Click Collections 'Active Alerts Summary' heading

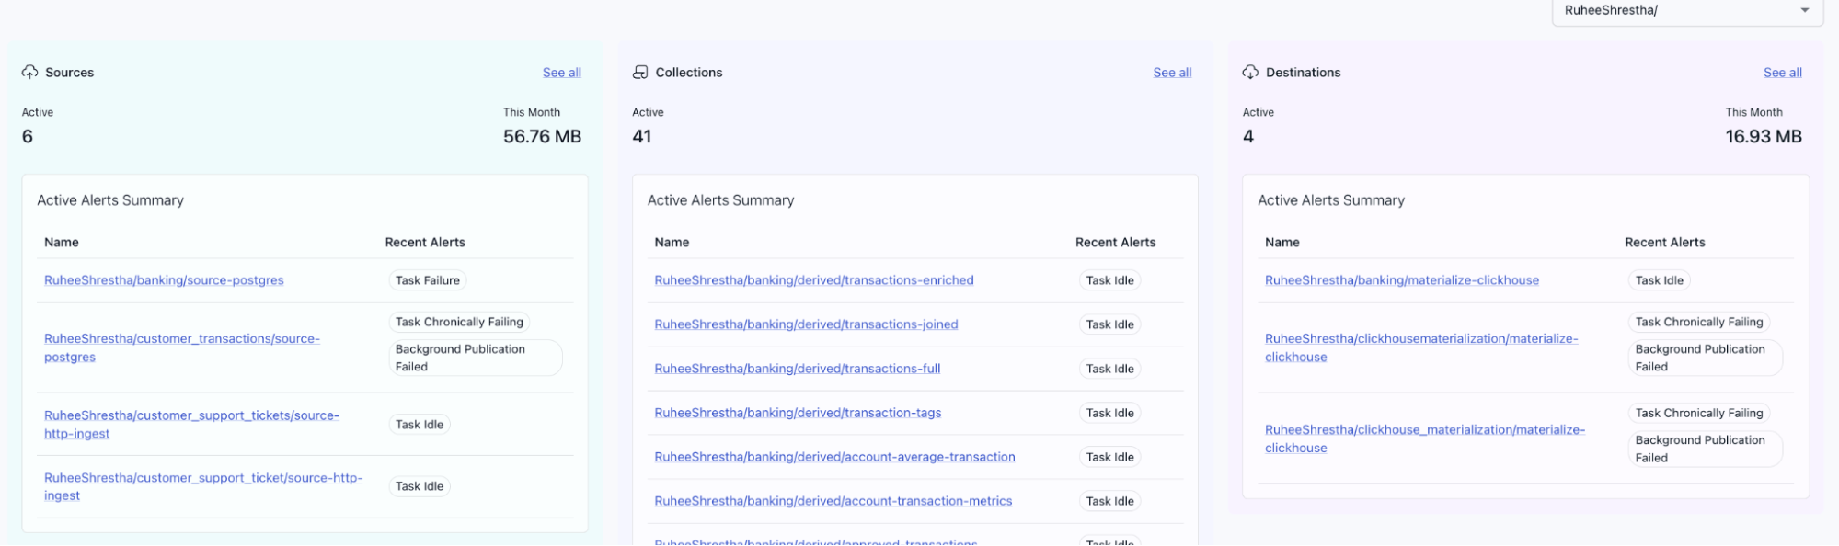tap(720, 200)
